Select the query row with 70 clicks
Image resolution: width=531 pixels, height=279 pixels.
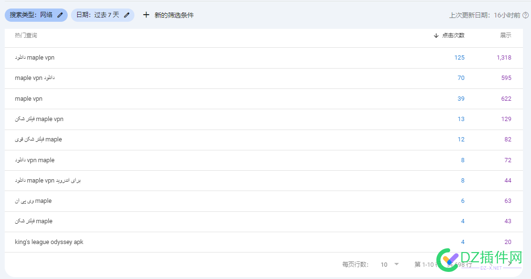click(35, 78)
